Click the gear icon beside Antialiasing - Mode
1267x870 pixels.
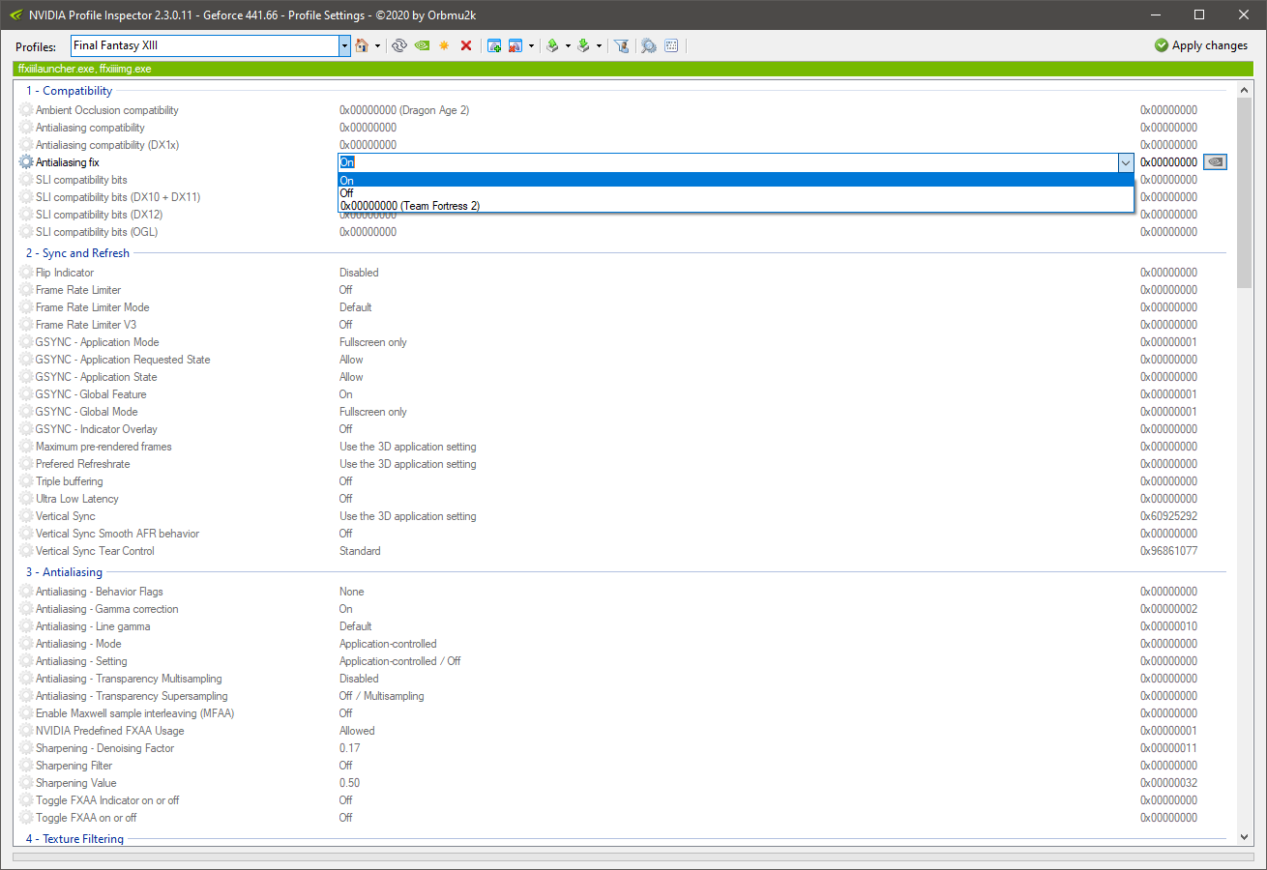pos(26,644)
